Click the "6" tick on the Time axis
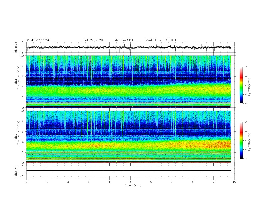Viewport: 264px width, 204px height. click(x=151, y=182)
